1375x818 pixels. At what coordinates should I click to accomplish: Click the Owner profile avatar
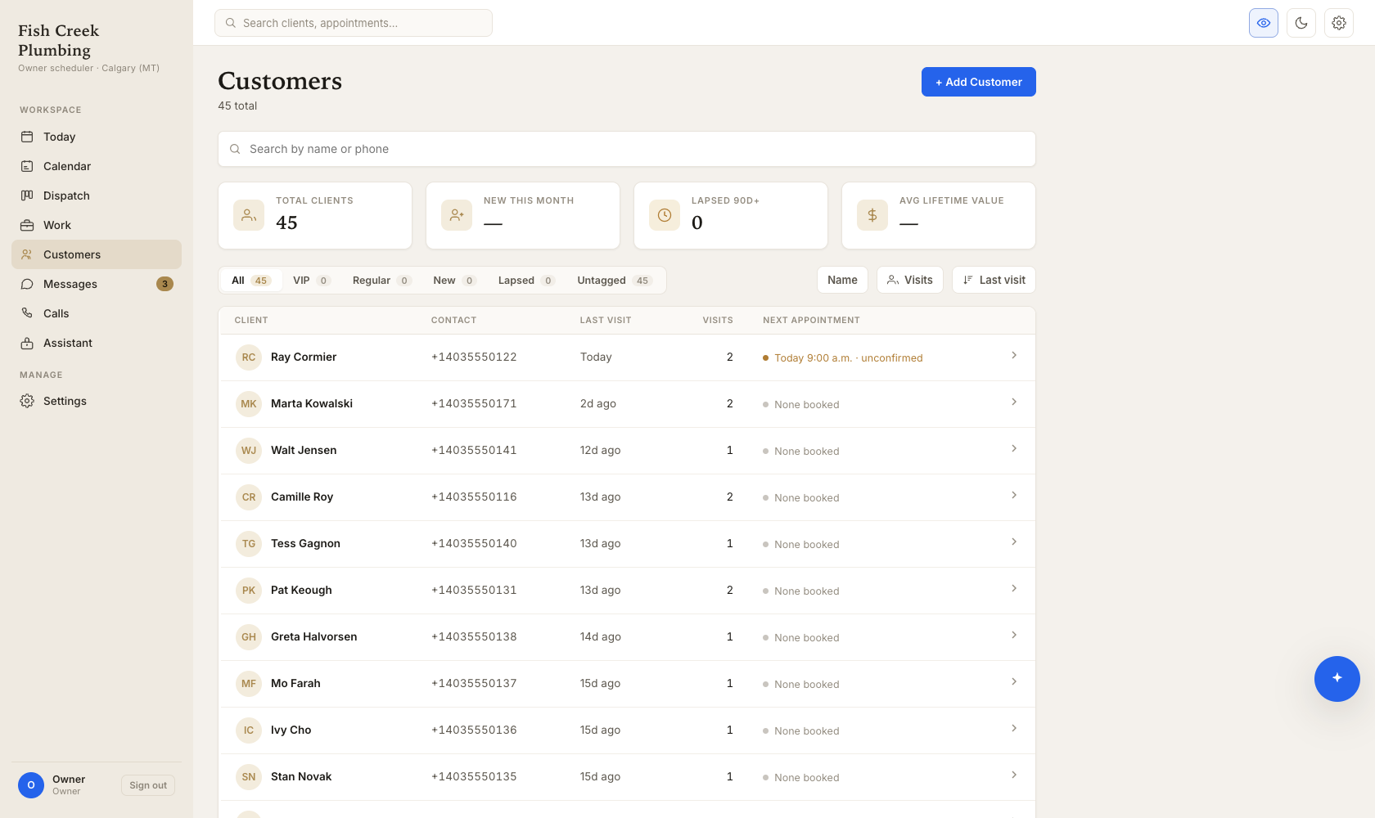tap(31, 785)
